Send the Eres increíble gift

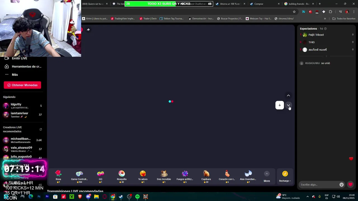tap(164, 177)
